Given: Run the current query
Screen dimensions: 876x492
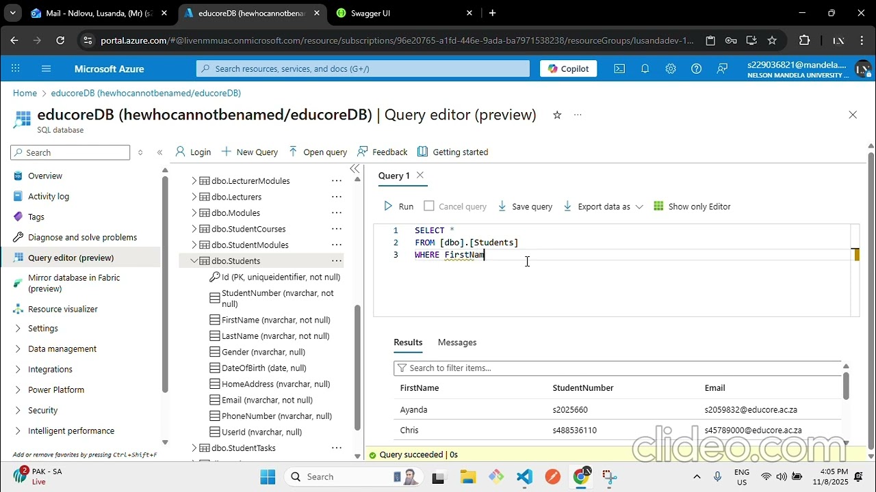Looking at the screenshot, I should point(398,206).
